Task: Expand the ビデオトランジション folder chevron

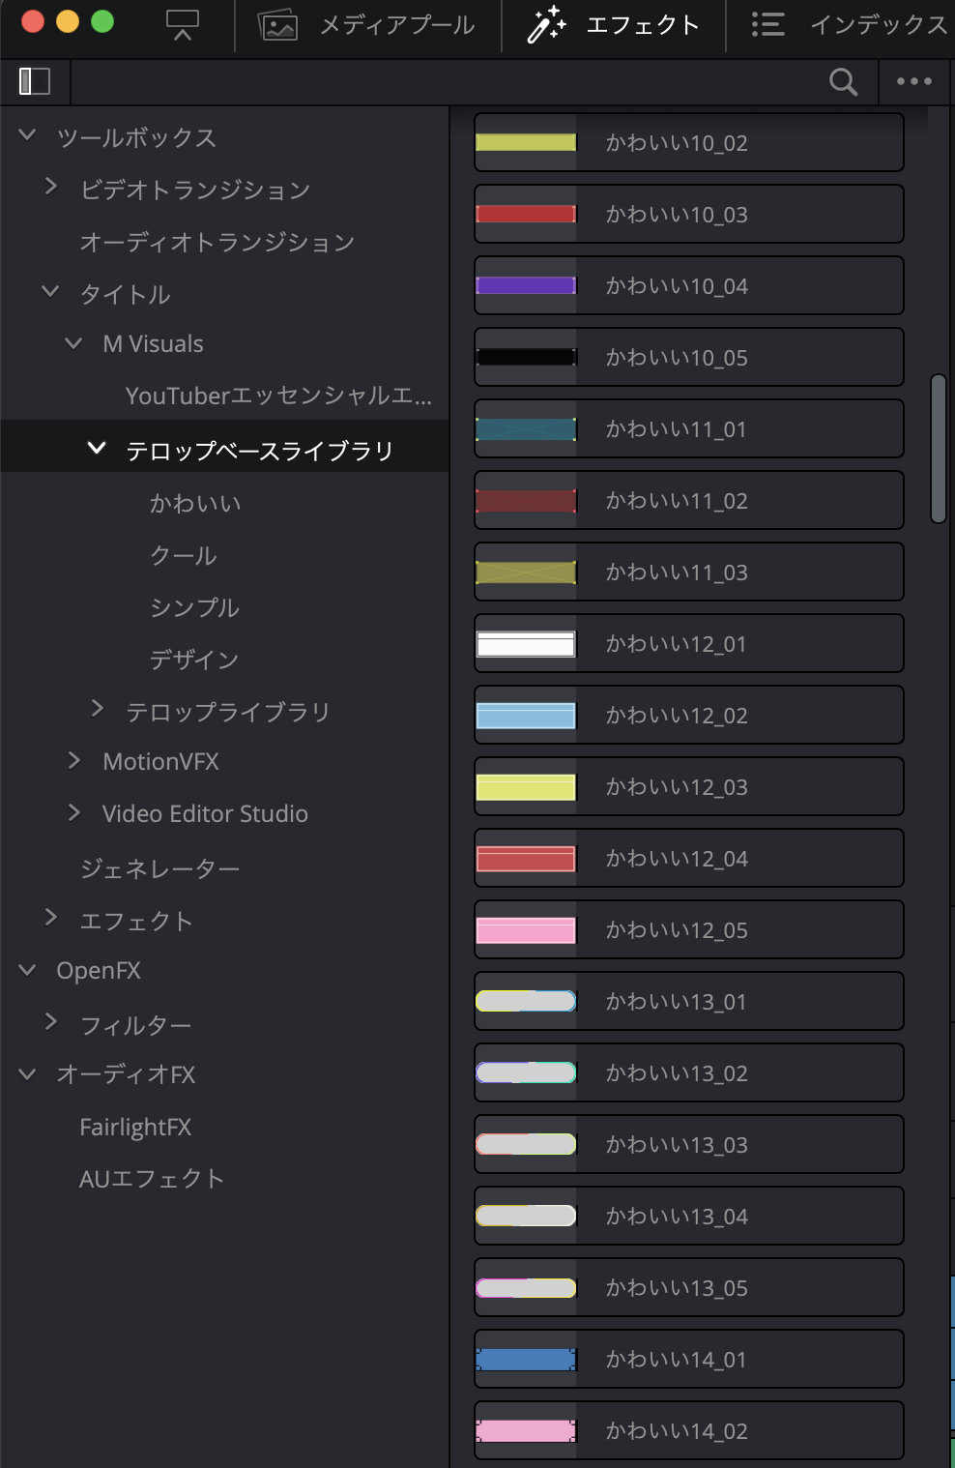Action: click(x=51, y=187)
